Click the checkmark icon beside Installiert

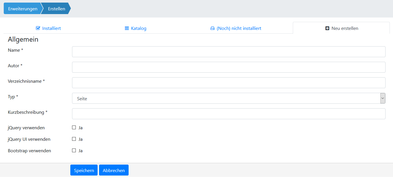38,28
